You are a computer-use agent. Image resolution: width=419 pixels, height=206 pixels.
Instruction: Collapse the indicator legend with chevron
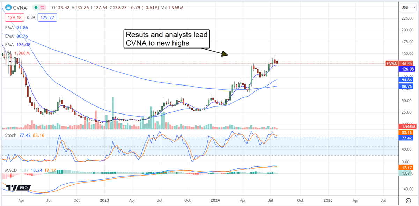(x=10, y=62)
